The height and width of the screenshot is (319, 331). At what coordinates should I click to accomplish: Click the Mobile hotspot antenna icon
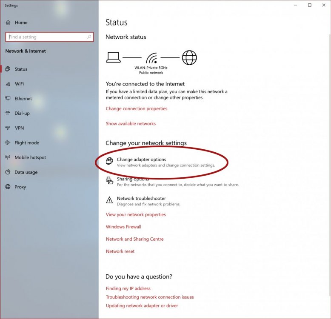(8, 157)
